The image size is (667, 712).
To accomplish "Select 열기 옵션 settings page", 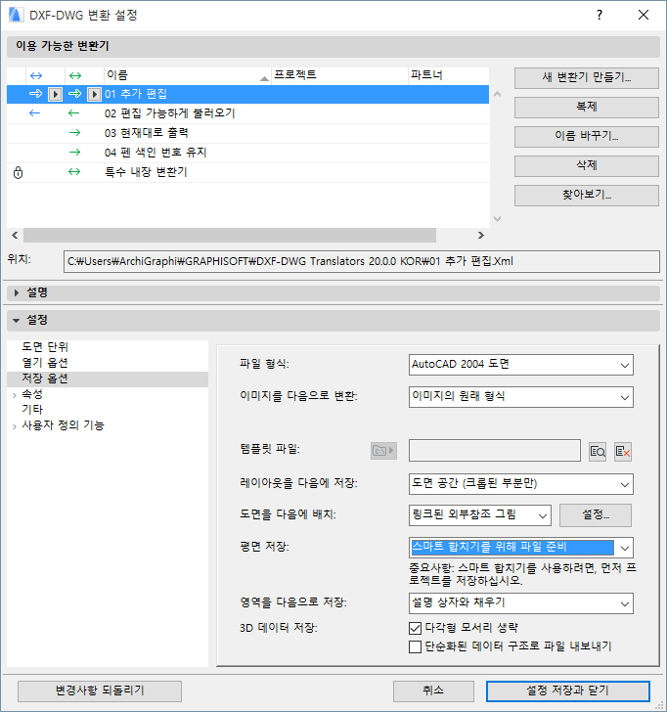I will [45, 363].
